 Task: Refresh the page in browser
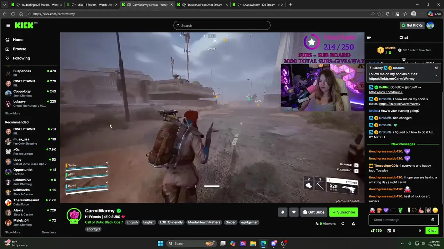tap(13, 14)
